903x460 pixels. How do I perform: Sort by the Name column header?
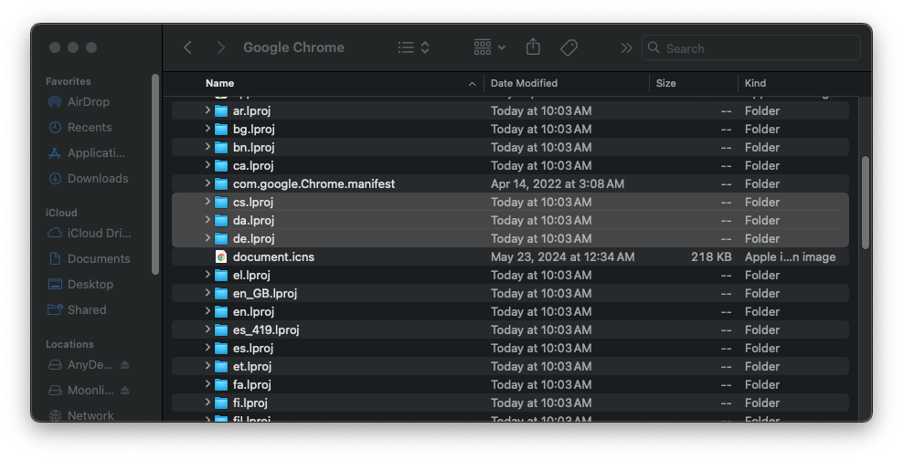click(219, 83)
